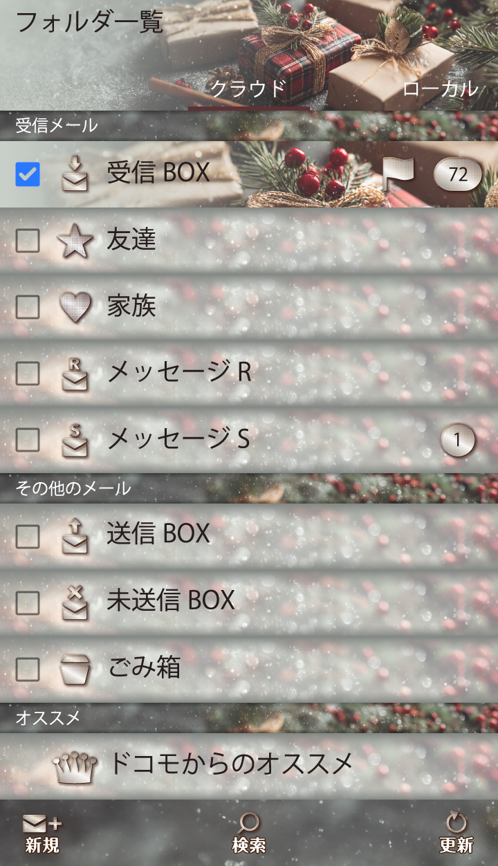Viewport: 498px width, 866px height.
Task: Open the crown icon for ドコモからのオススメ
Action: click(x=75, y=766)
